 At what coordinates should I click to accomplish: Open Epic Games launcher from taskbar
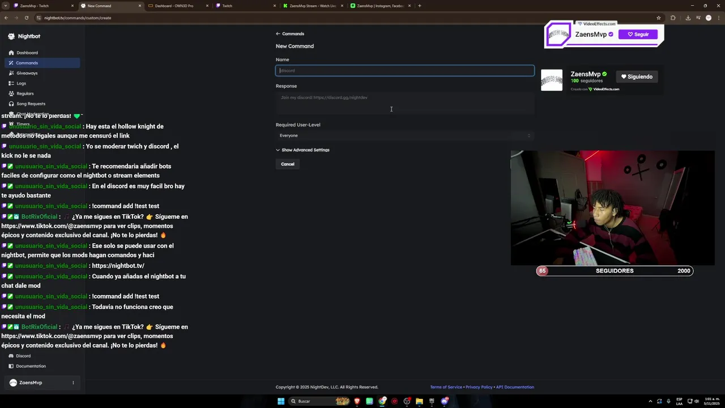pyautogui.click(x=432, y=401)
